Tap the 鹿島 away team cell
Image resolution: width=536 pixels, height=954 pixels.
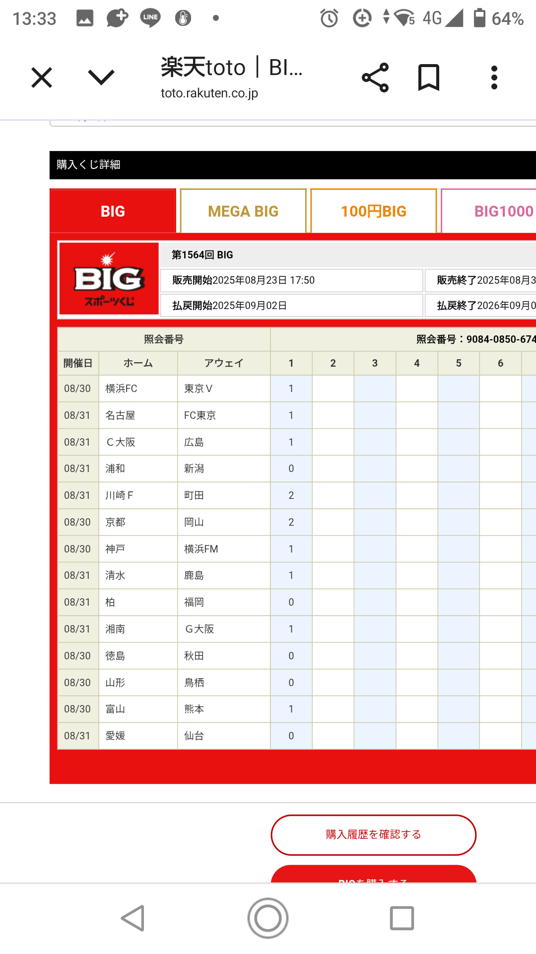[224, 575]
